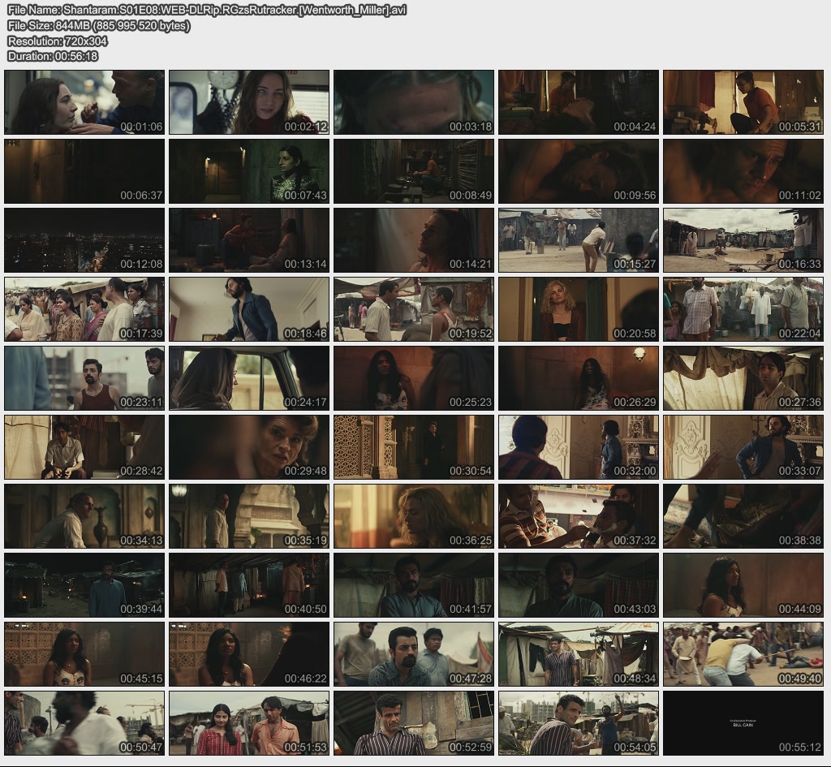Open thumbnail at timestamp 00:01:06
This screenshot has height=767, width=831.
(84, 102)
